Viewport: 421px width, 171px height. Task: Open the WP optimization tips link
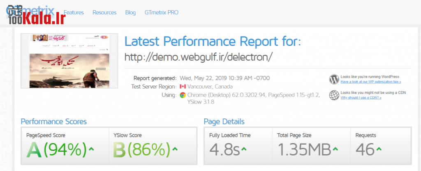371,82
